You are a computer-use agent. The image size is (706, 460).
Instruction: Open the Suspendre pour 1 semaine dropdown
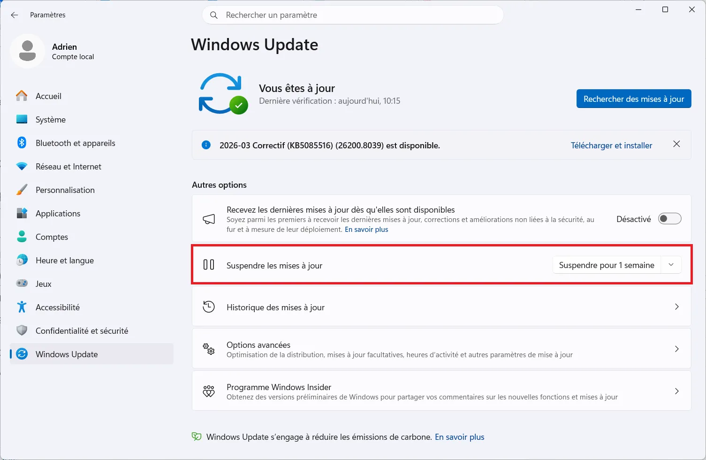671,264
